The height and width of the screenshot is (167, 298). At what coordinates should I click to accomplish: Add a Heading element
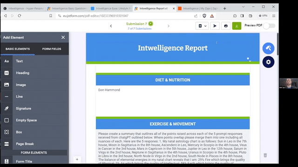[x=34, y=73]
